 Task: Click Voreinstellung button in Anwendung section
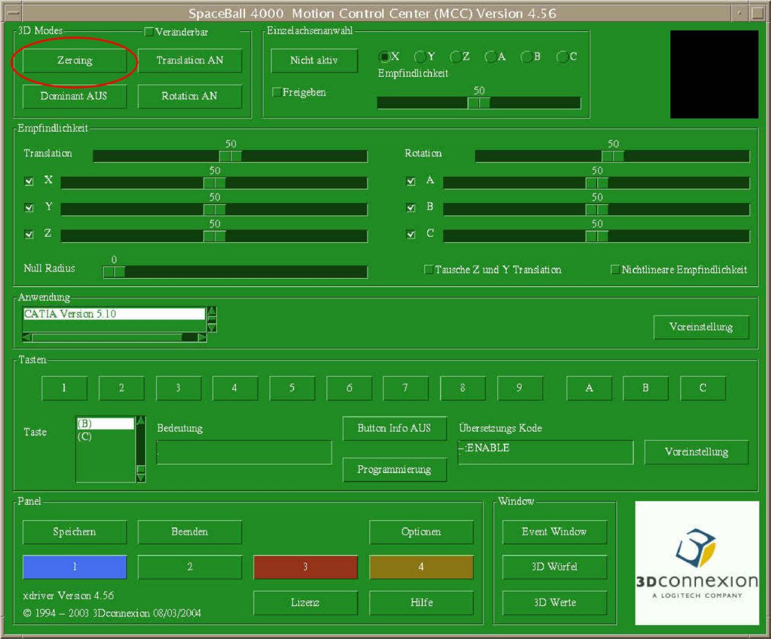coord(701,327)
